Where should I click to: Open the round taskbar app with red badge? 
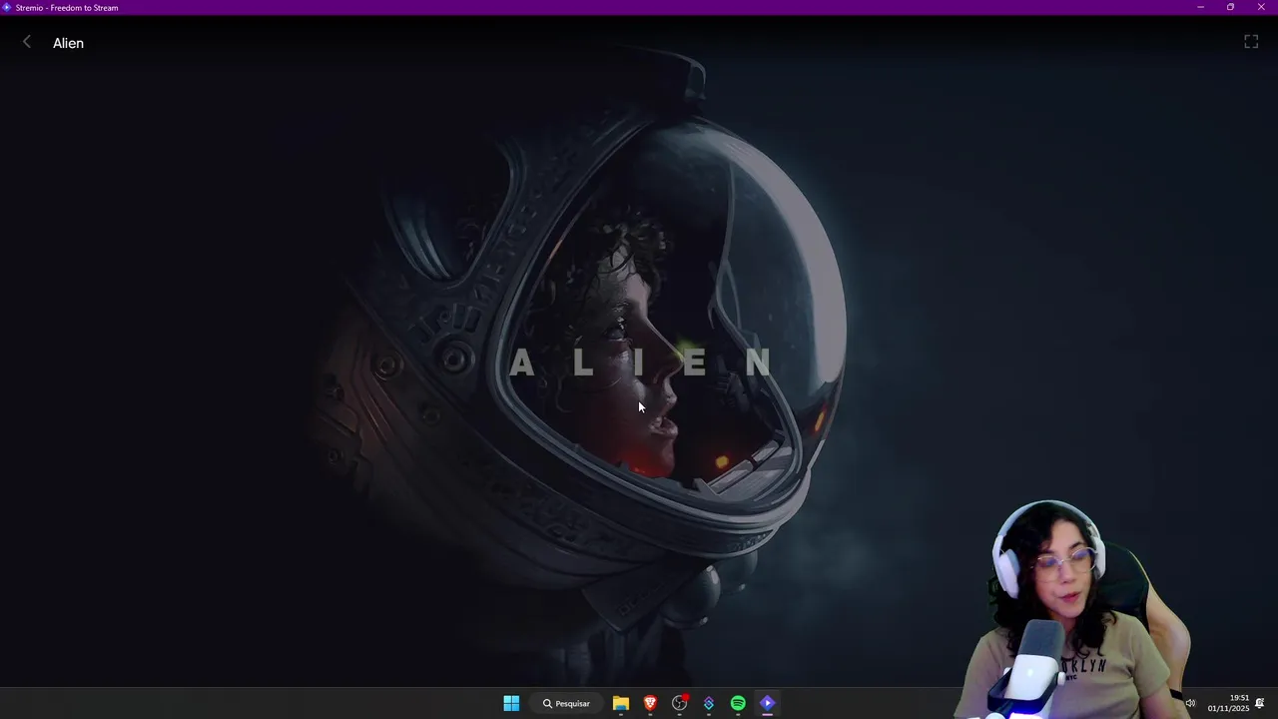680,703
